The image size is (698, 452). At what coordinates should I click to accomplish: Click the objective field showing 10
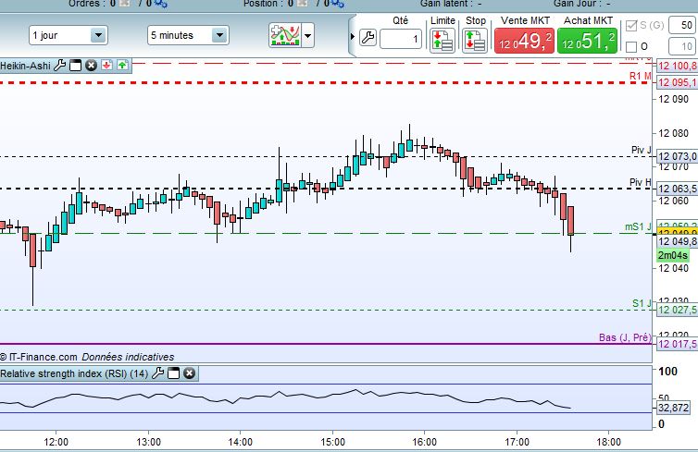682,46
